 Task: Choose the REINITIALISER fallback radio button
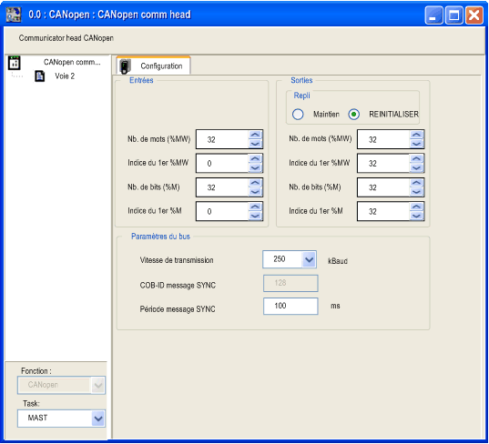click(x=353, y=115)
